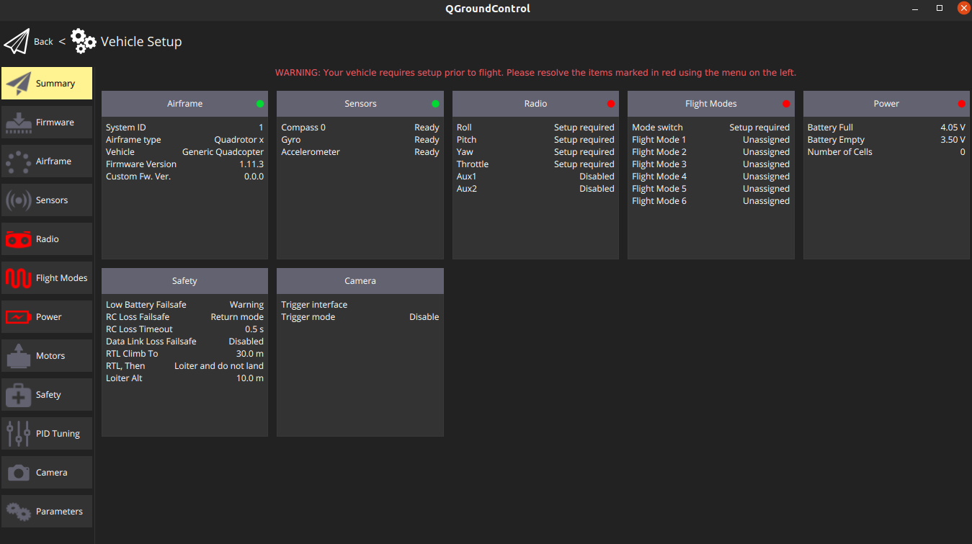This screenshot has width=972, height=544.
Task: Click red status dot on Flight Modes card
Action: click(786, 104)
